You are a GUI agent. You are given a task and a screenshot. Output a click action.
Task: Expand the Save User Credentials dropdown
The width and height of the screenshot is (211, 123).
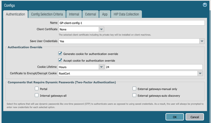(x=202, y=41)
